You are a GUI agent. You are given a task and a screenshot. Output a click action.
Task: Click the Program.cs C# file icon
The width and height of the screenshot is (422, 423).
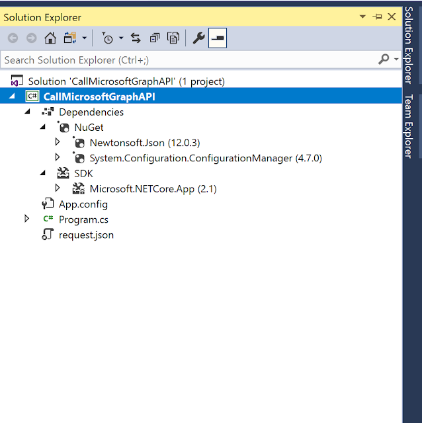tap(48, 219)
